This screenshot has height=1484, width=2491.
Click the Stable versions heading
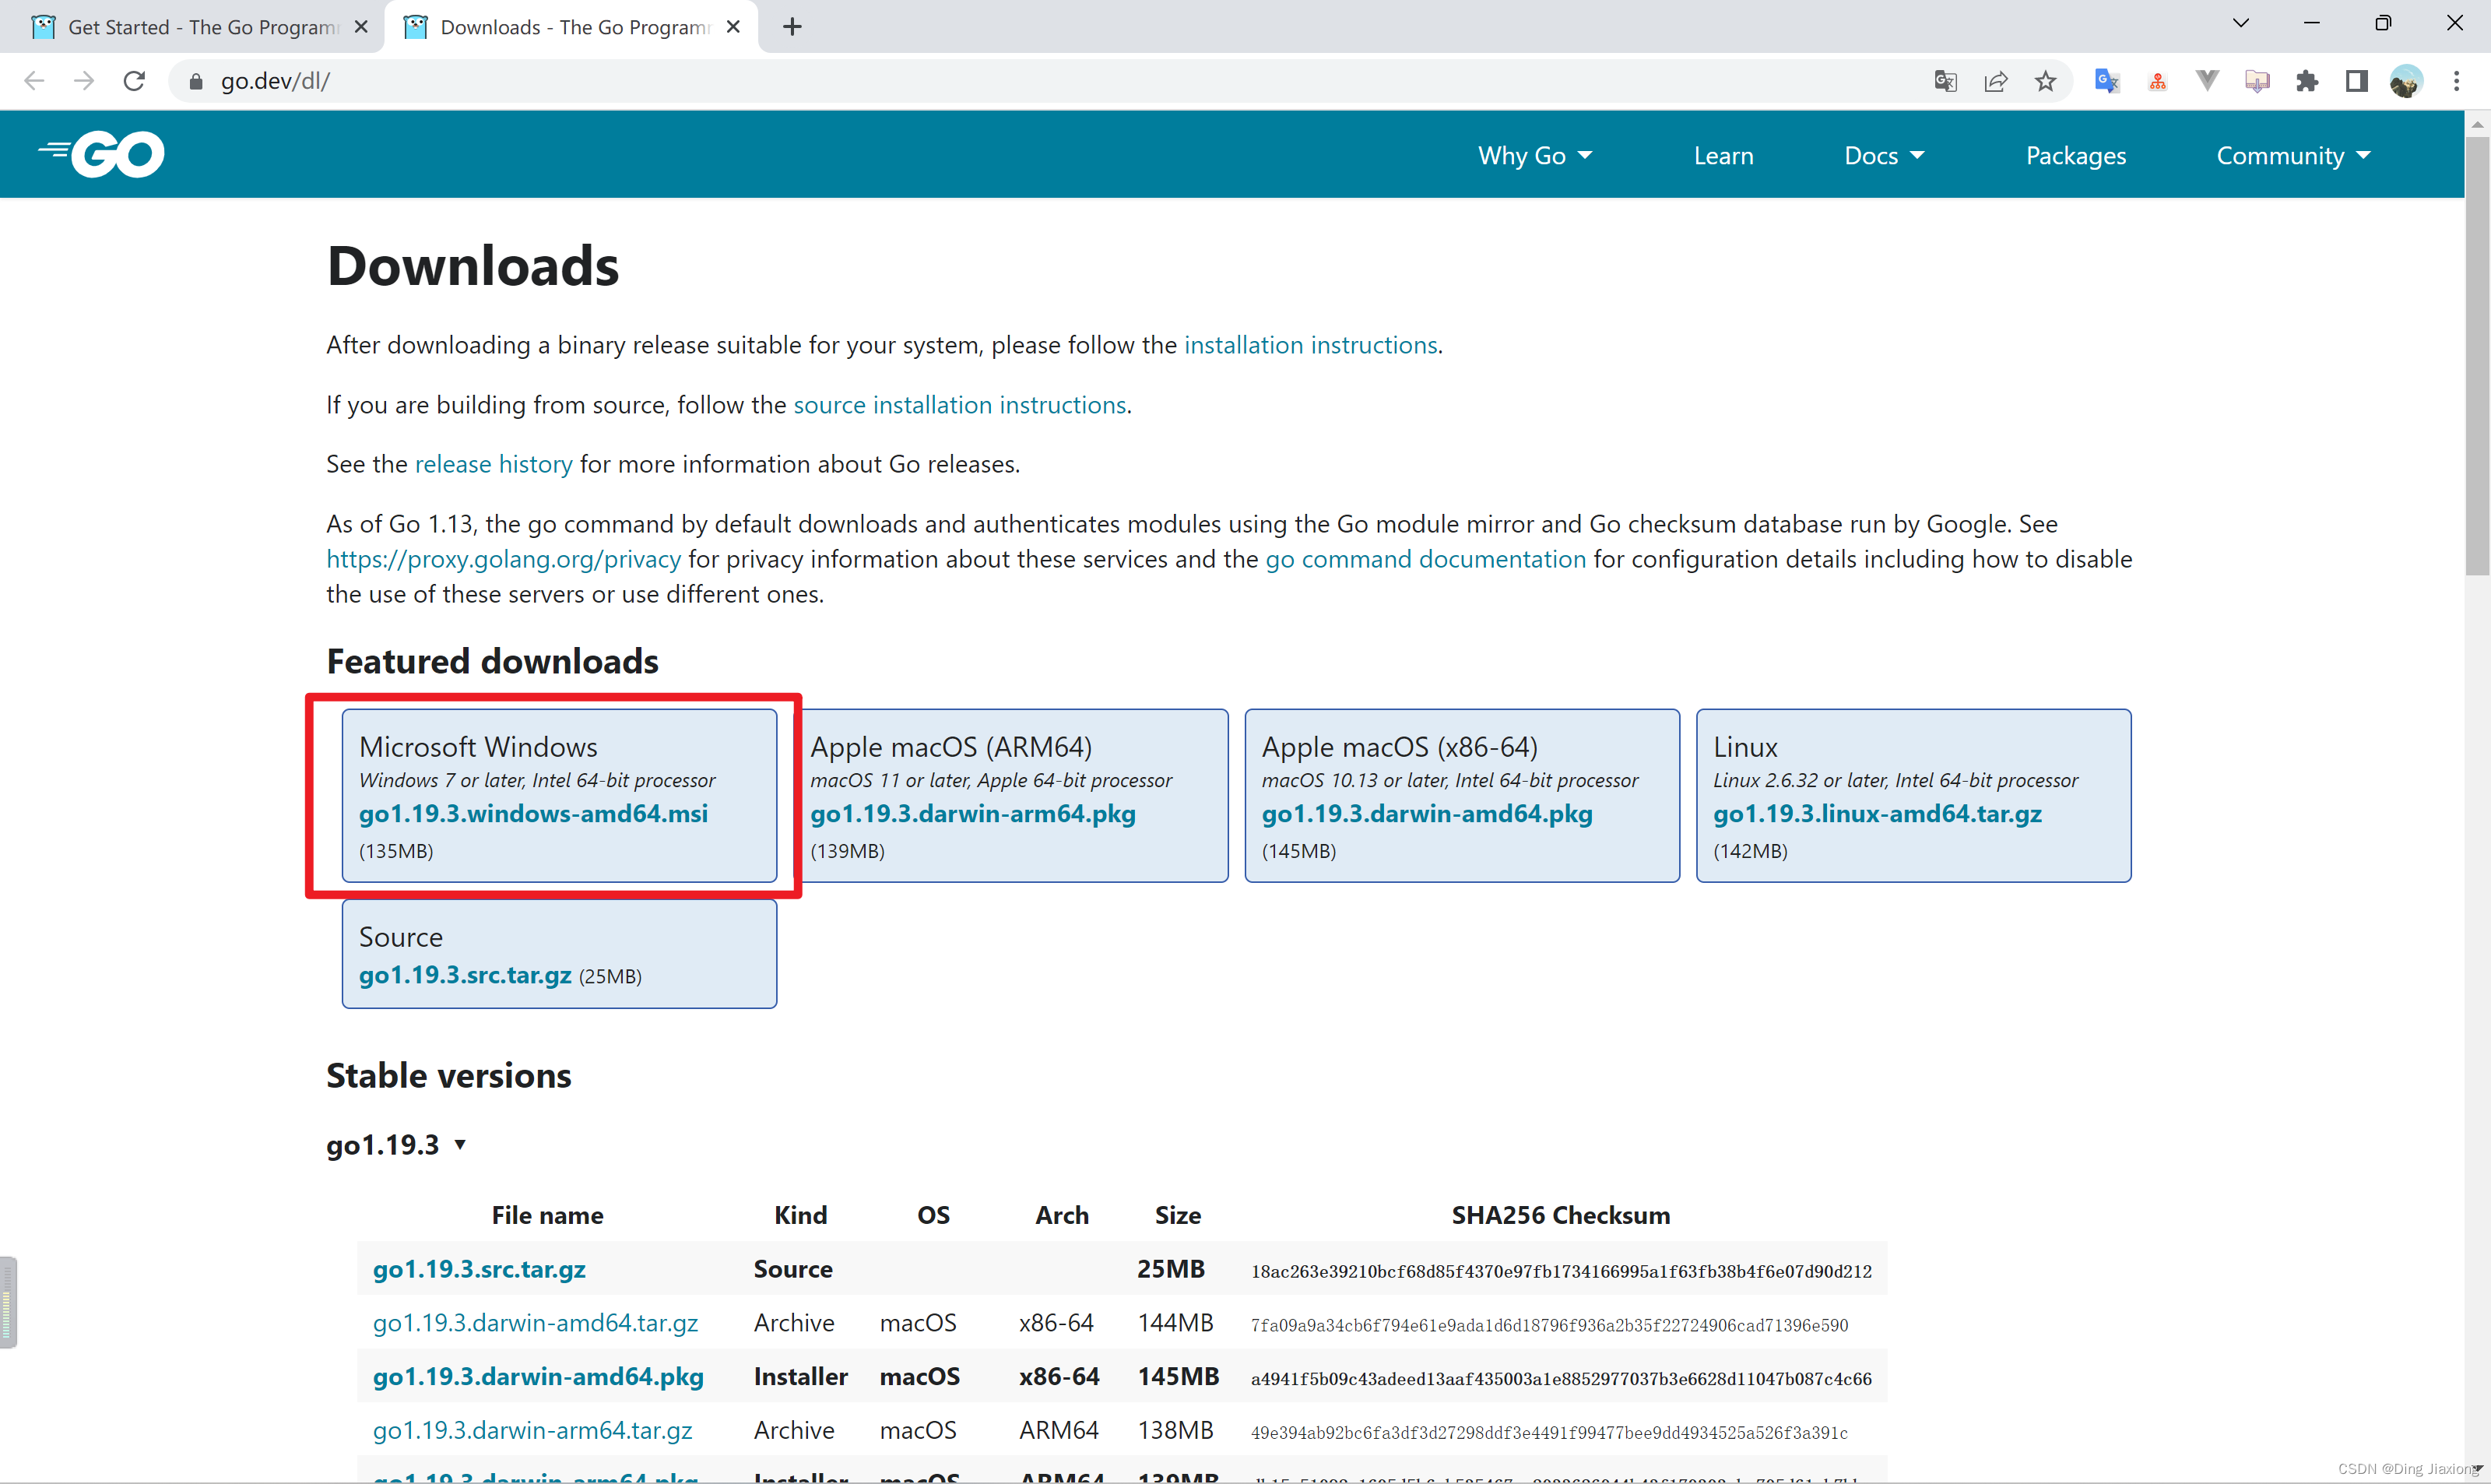448,1076
